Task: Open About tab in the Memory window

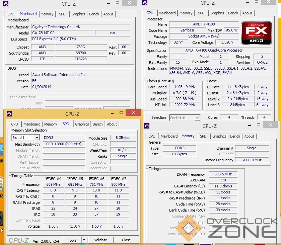Action: click(x=249, y=136)
